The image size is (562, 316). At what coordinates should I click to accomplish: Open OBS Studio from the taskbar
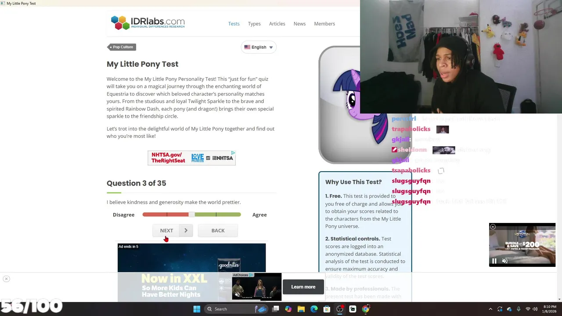click(340, 309)
